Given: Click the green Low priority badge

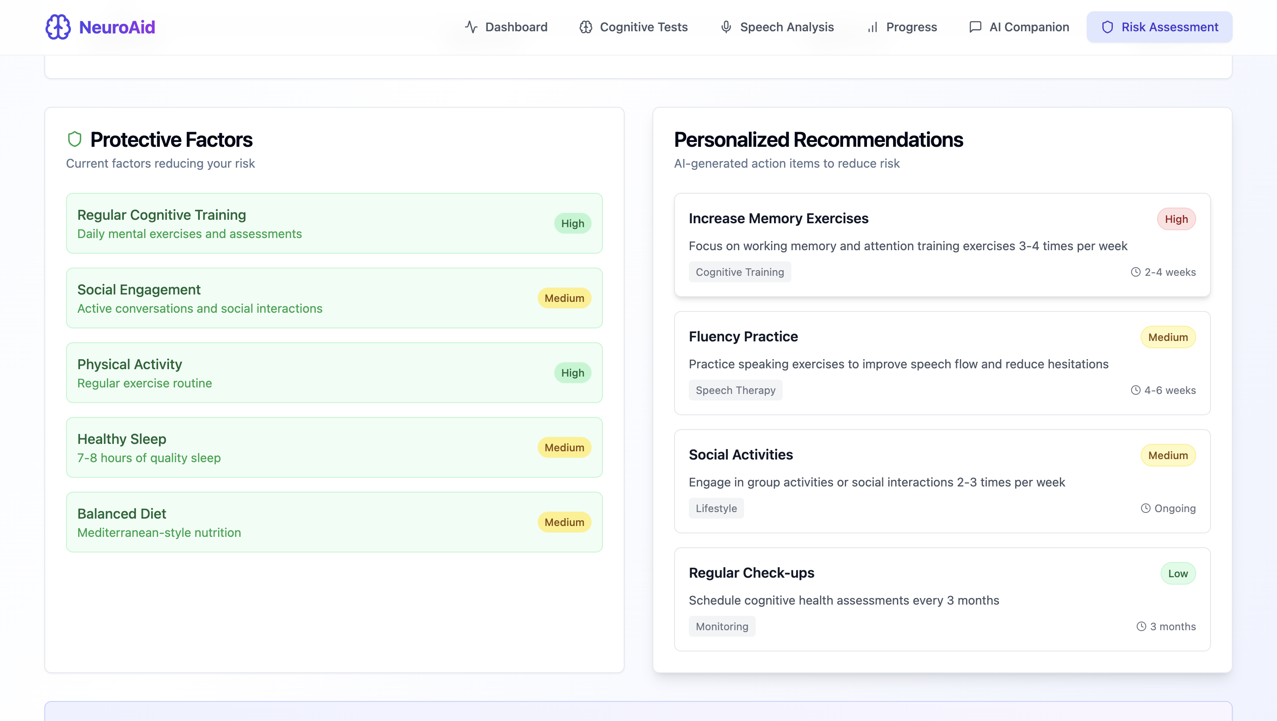Looking at the screenshot, I should click(x=1178, y=574).
